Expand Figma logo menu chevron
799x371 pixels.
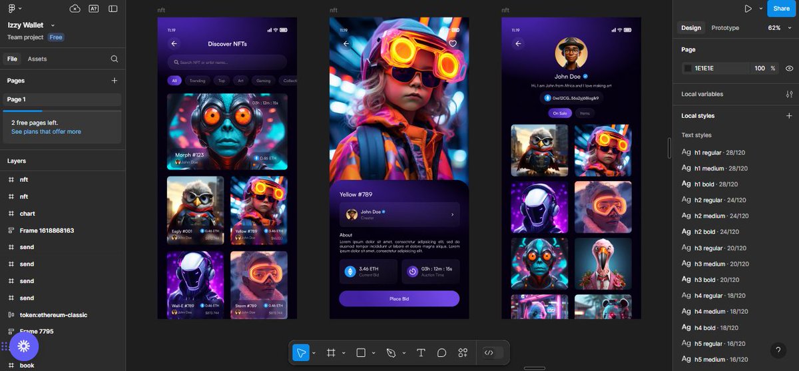(x=20, y=9)
